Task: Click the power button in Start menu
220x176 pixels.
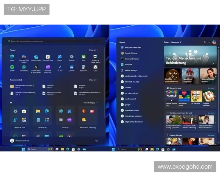Action: coord(96,140)
